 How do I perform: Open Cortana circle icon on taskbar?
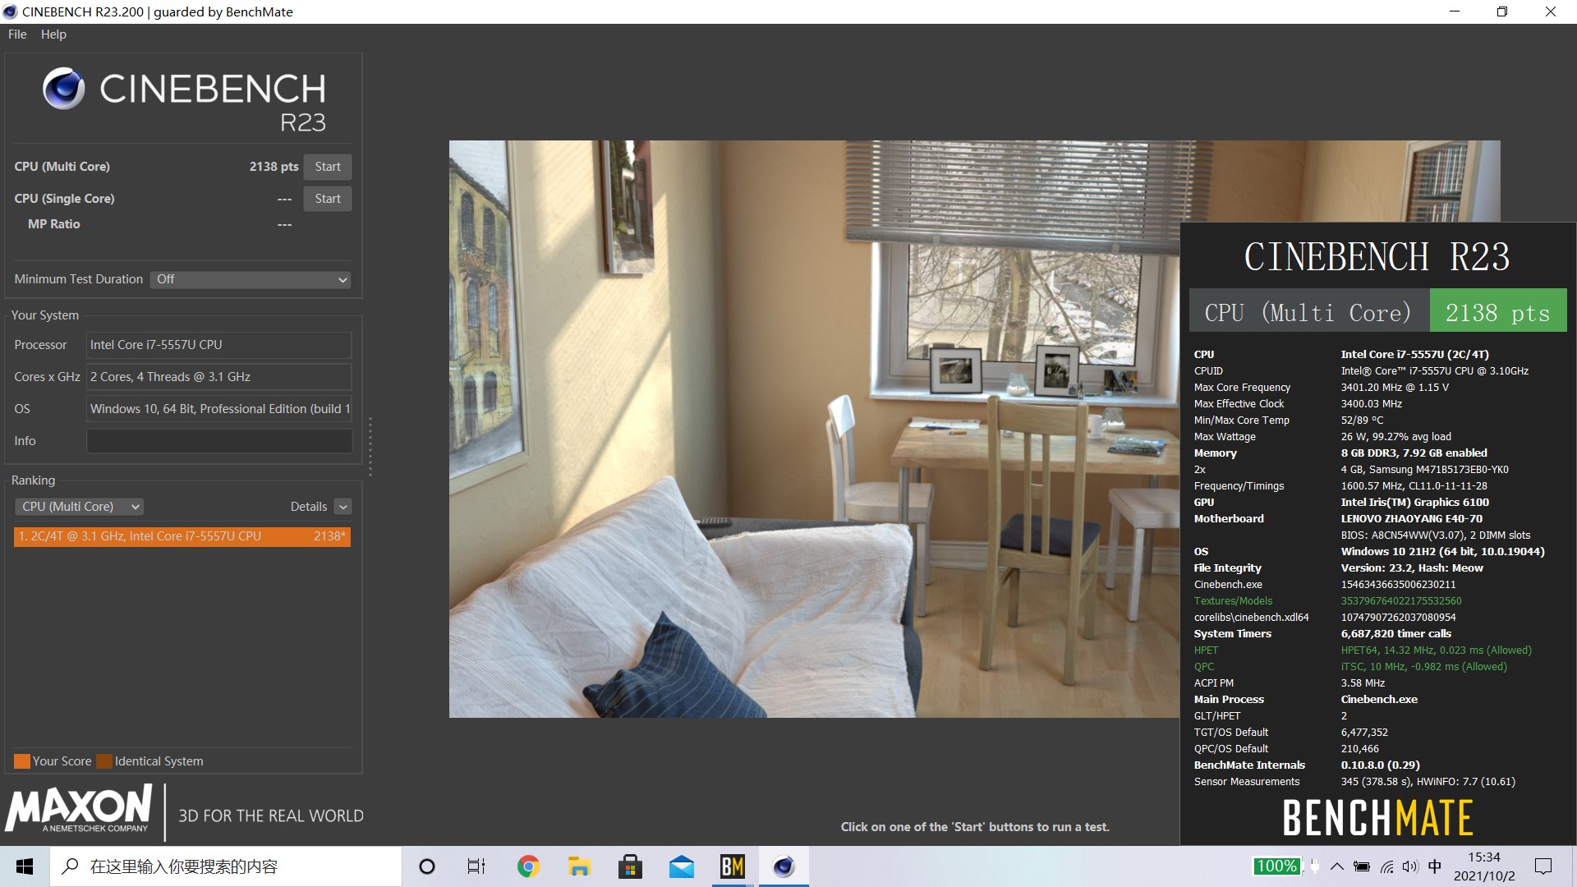click(426, 866)
